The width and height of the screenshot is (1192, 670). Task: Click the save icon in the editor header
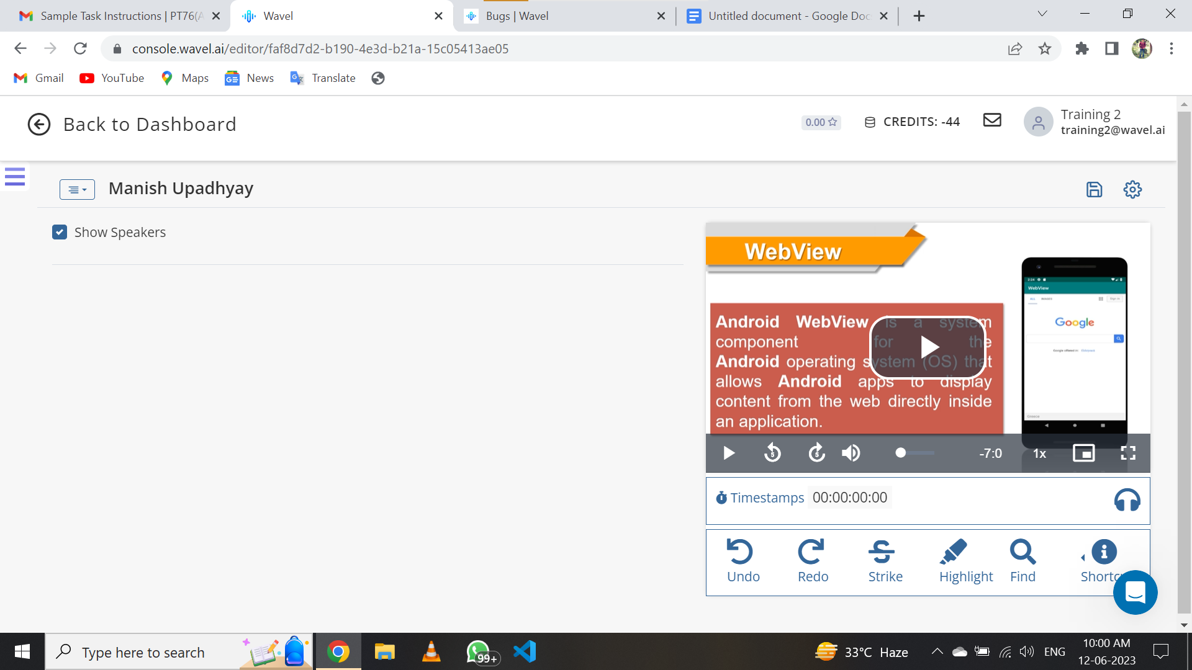(x=1094, y=189)
